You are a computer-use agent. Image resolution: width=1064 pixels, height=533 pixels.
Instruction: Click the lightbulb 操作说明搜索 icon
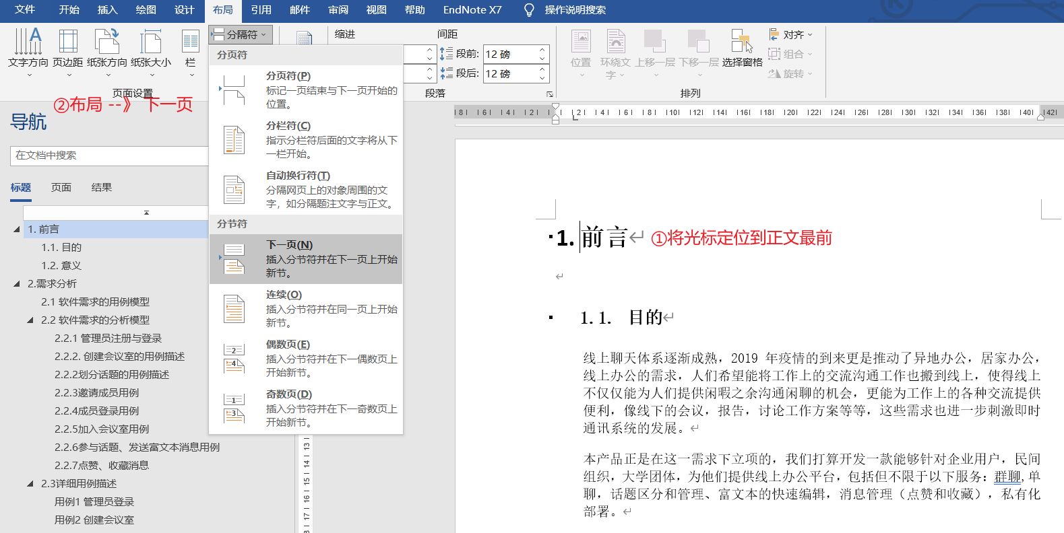point(530,10)
